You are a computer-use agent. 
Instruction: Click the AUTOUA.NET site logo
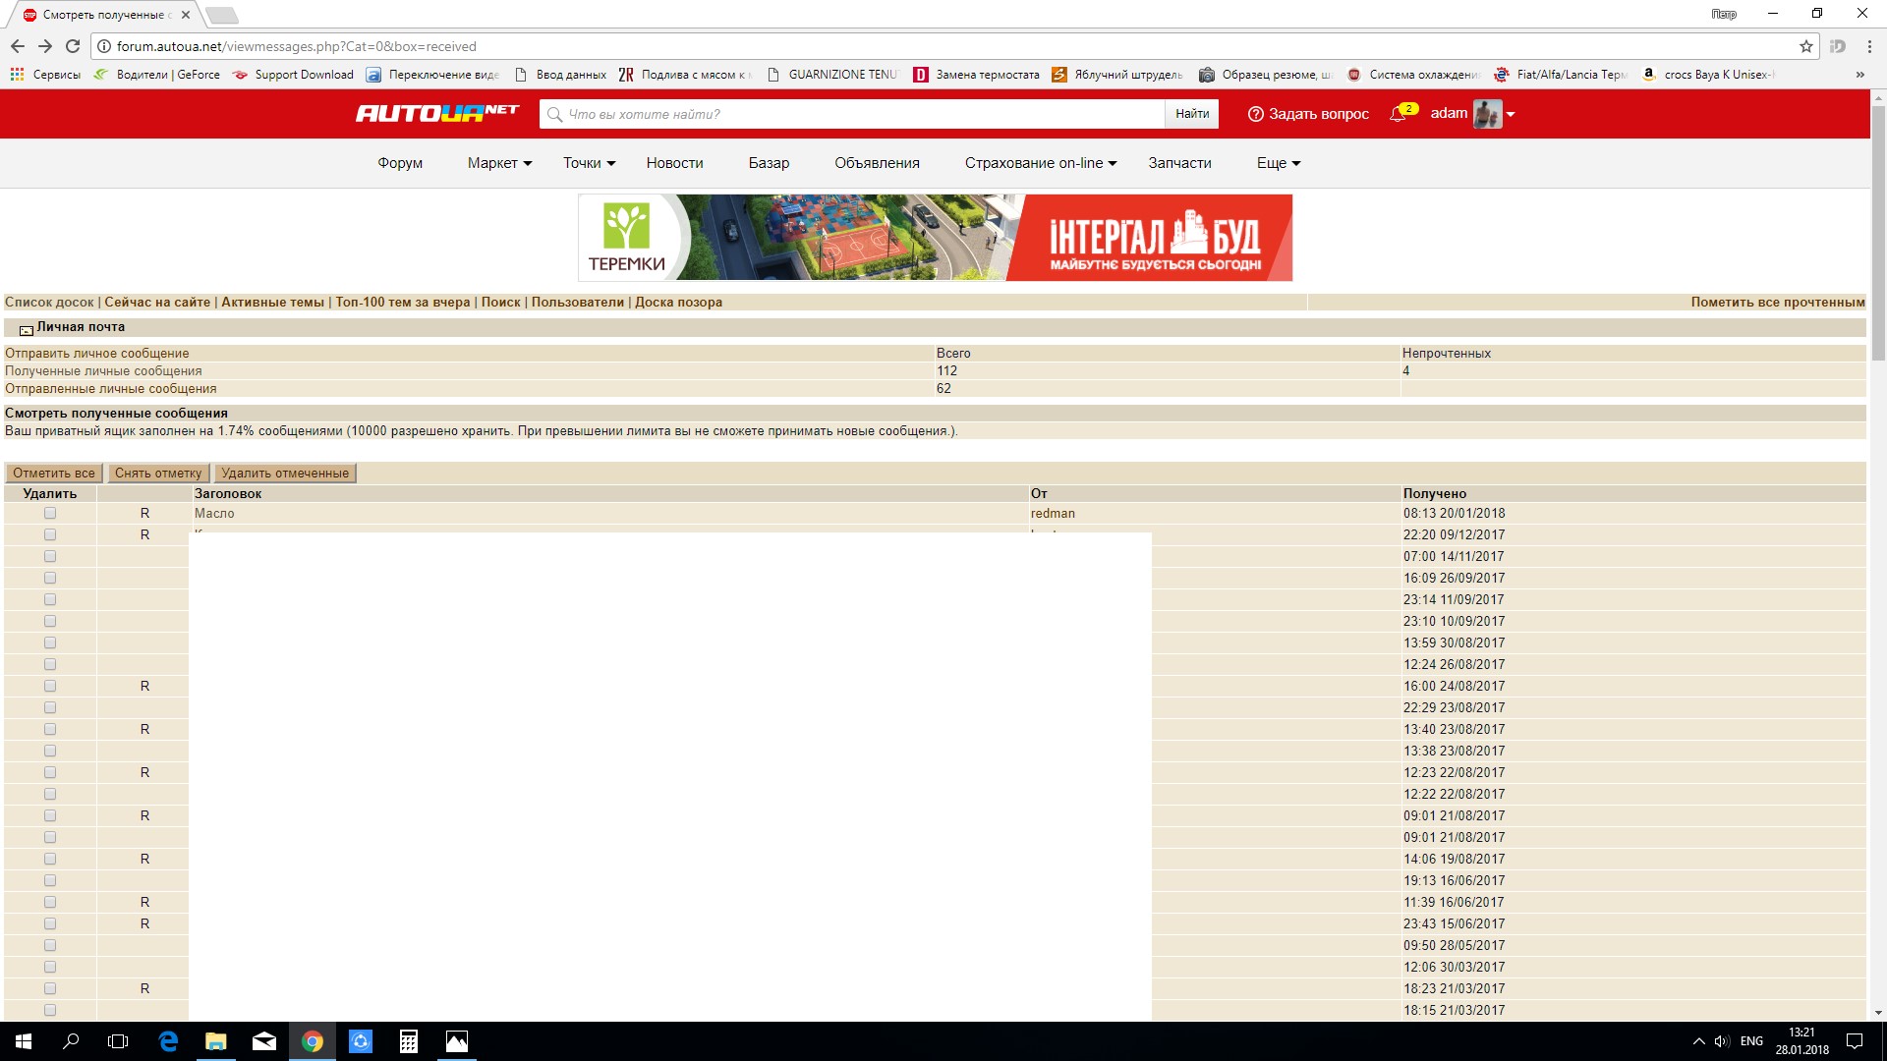(x=436, y=113)
